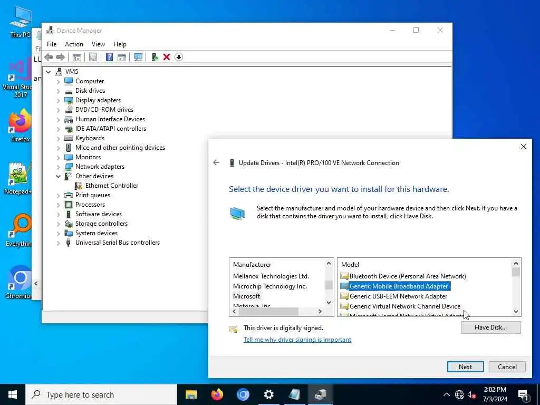Open the Firefox desktop shortcut
This screenshot has width=540, height=405.
(x=20, y=126)
